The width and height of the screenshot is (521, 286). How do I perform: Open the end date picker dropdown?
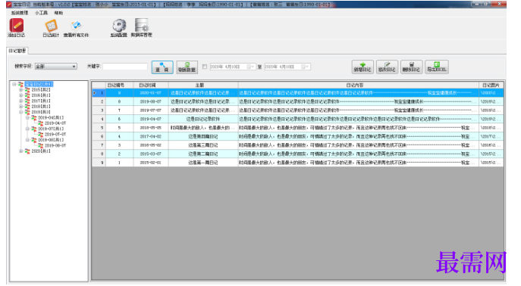tap(305, 67)
